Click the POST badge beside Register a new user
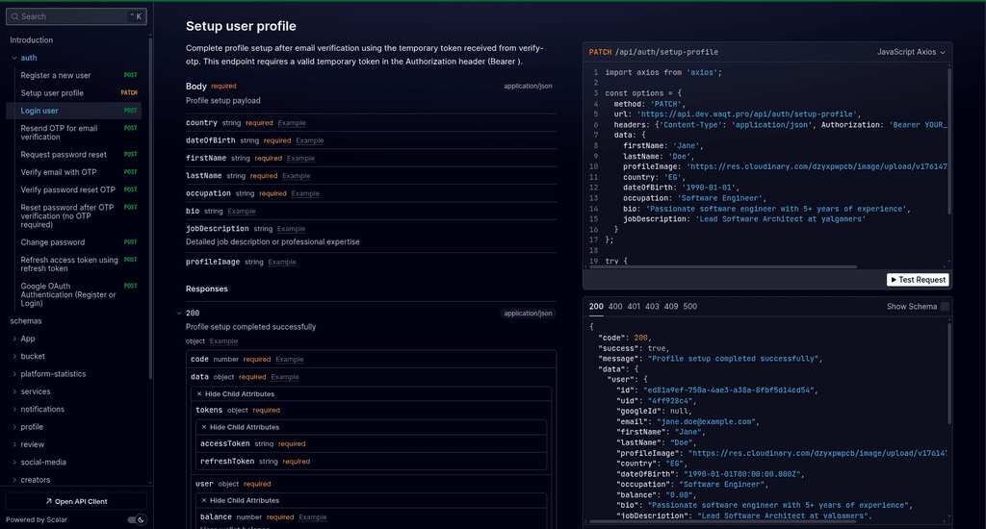Viewport: 986px width, 529px height. (131, 75)
